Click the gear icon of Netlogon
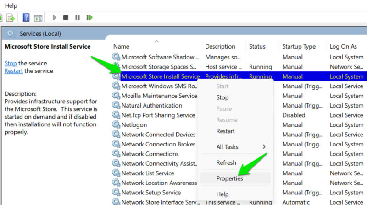This screenshot has height=205, width=367. pyautogui.click(x=116, y=124)
